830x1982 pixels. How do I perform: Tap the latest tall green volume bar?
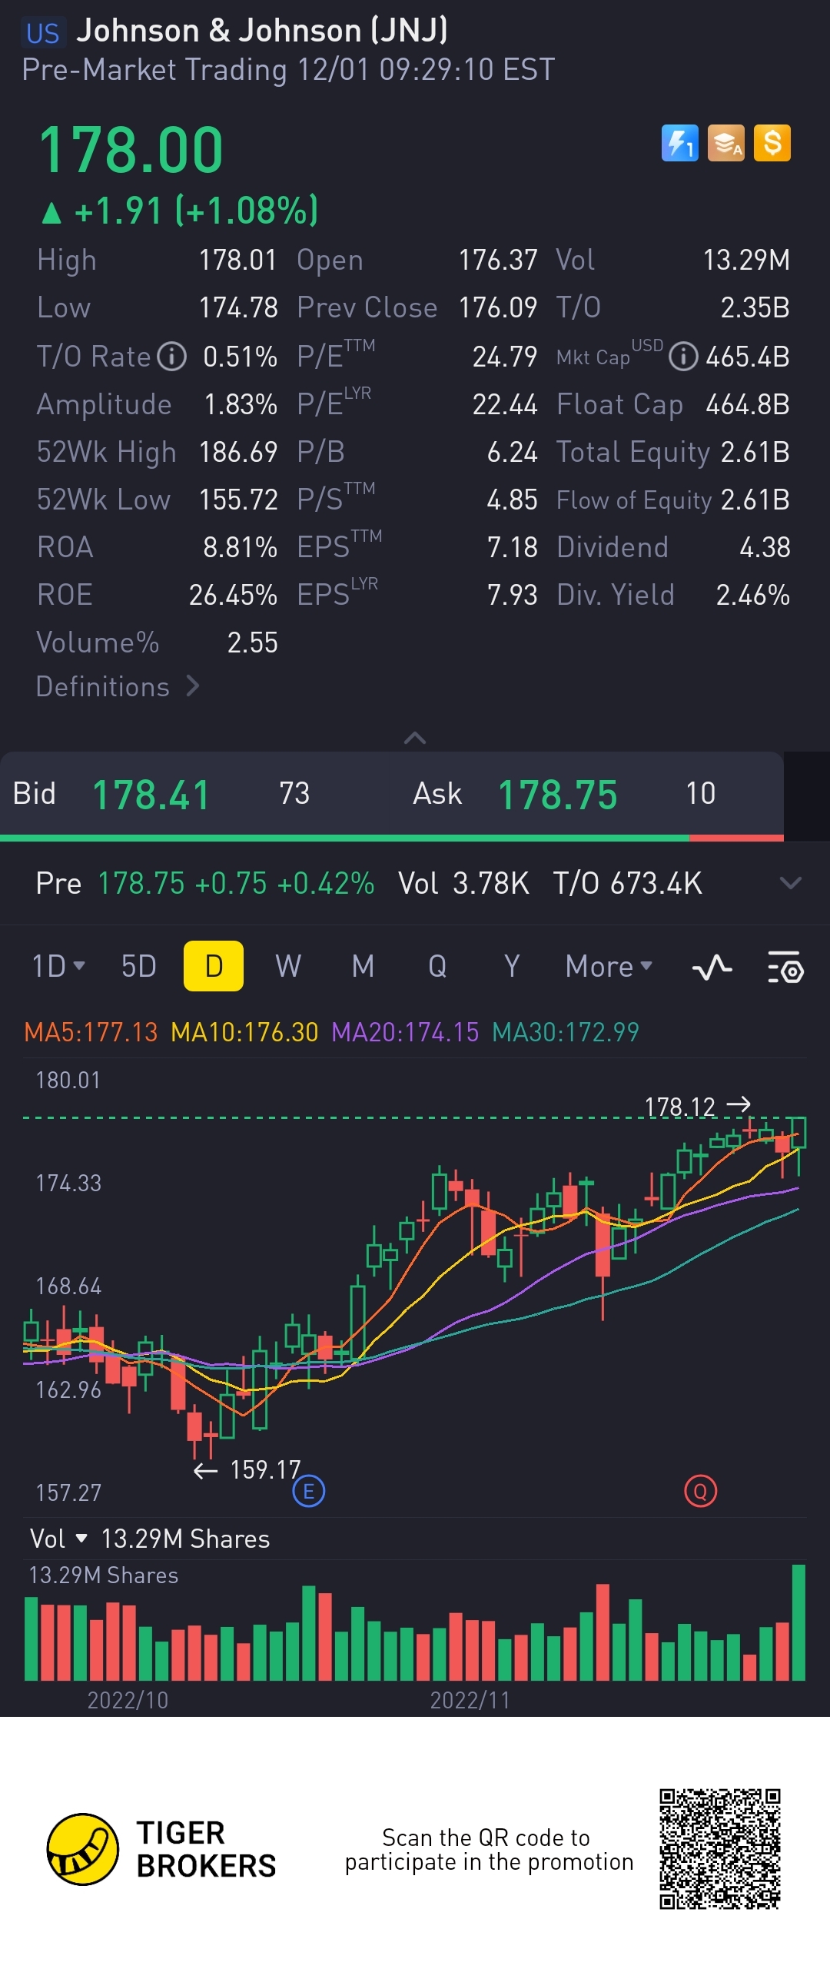[x=798, y=1622]
